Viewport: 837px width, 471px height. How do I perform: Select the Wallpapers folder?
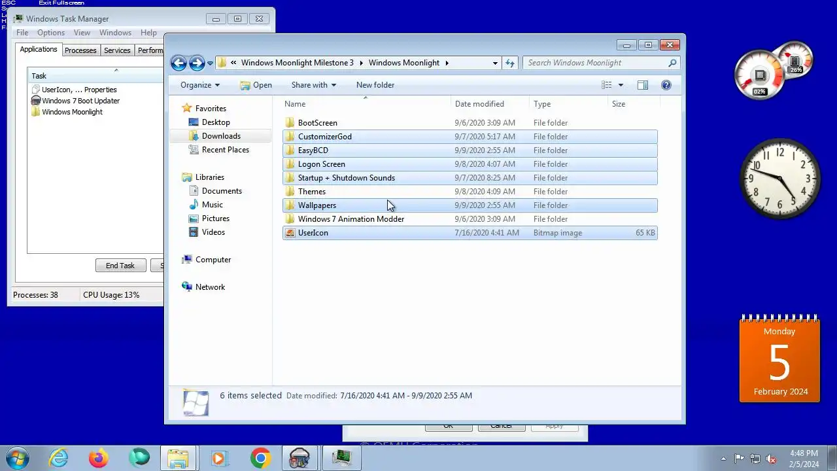click(x=470, y=205)
